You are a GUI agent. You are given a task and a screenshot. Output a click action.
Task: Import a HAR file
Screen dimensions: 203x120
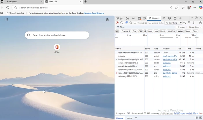pyautogui.click(x=189, y=23)
